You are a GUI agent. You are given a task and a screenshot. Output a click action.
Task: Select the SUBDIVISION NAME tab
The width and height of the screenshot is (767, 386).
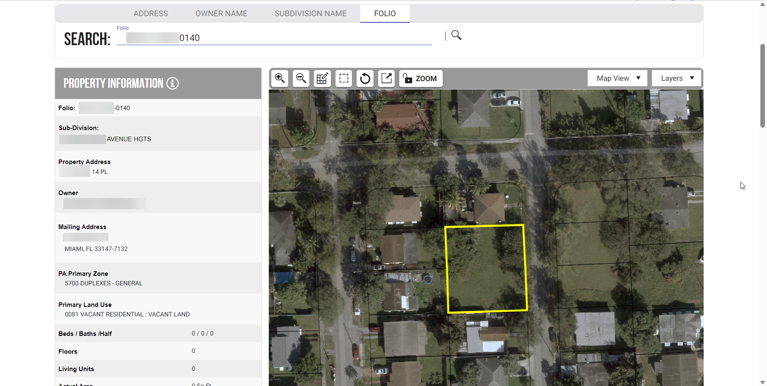[311, 14]
